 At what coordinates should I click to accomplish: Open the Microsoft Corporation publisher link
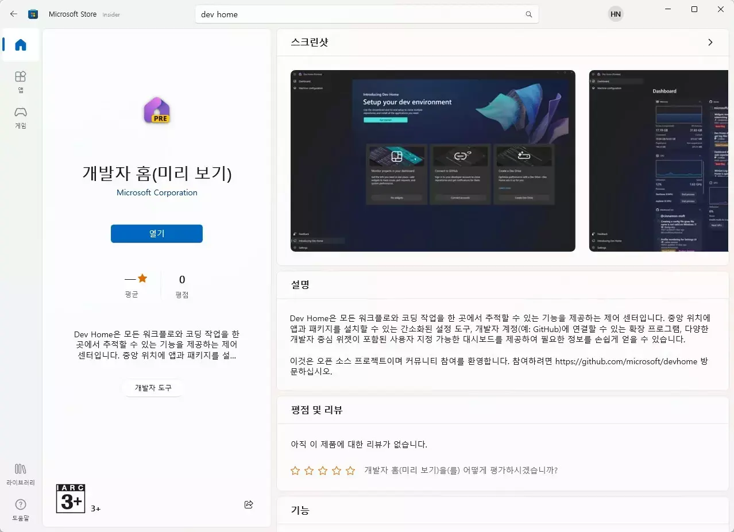[x=156, y=192]
